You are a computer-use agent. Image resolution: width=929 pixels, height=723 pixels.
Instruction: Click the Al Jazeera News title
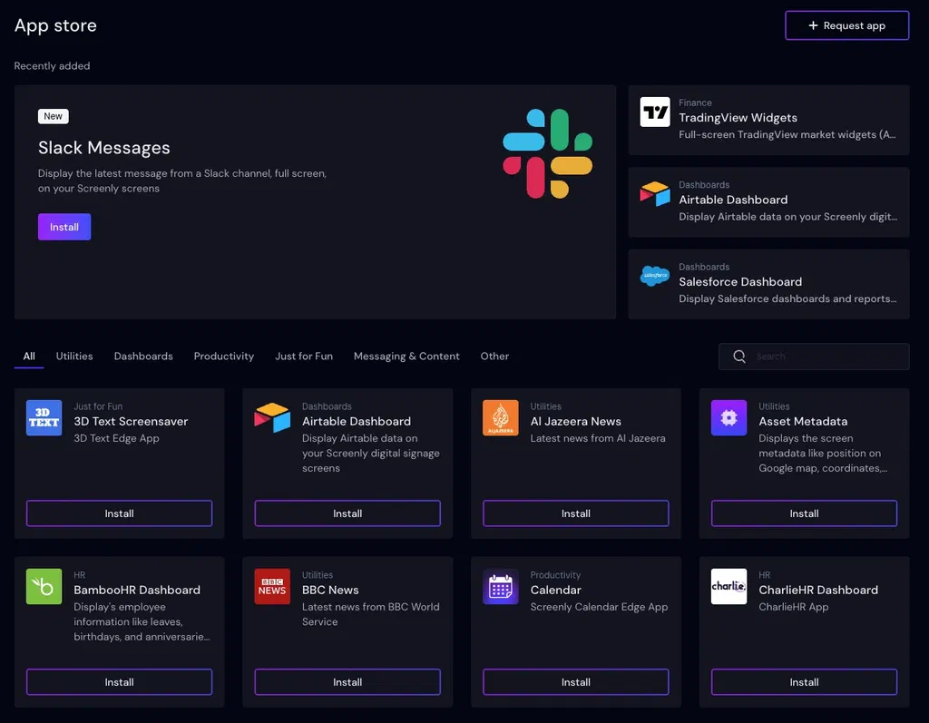(575, 421)
